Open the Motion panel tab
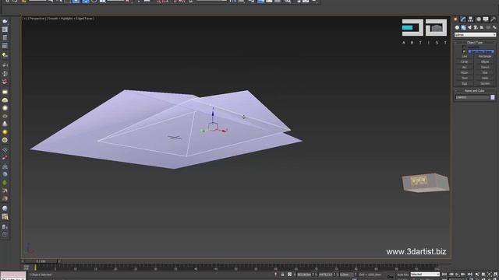This screenshot has width=499, height=280. pyautogui.click(x=478, y=19)
